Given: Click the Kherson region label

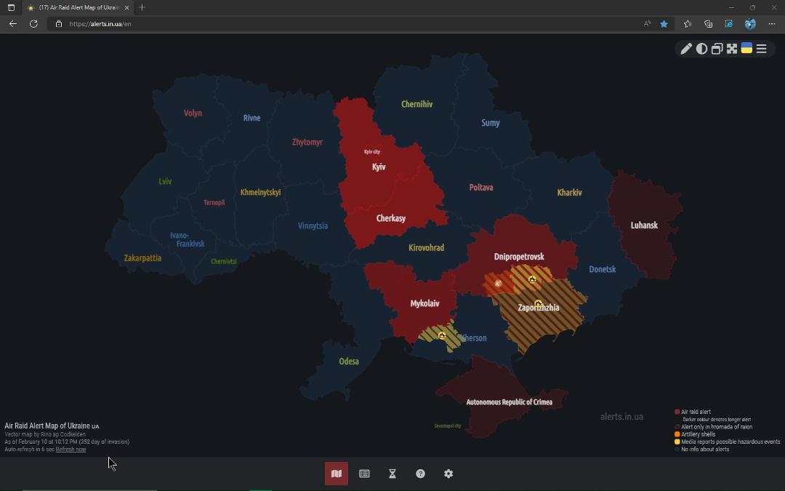Looking at the screenshot, I should tap(474, 338).
